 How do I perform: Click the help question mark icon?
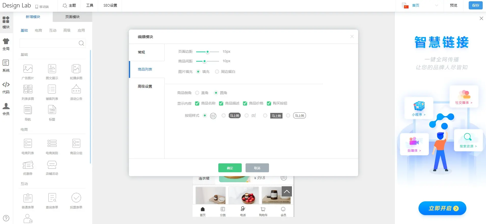tap(6, 218)
